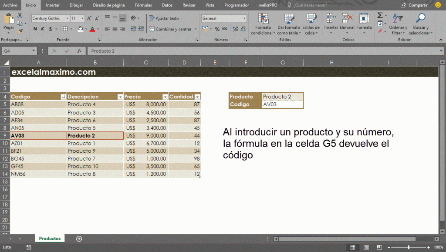This screenshot has height=252, width=446.
Task: Switch to the Fórmulas ribbon tab
Action: [143, 5]
